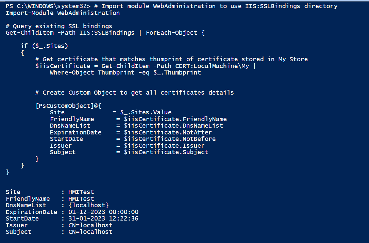Click output Site value HMITest
The width and height of the screenshot is (369, 243).
click(x=81, y=192)
